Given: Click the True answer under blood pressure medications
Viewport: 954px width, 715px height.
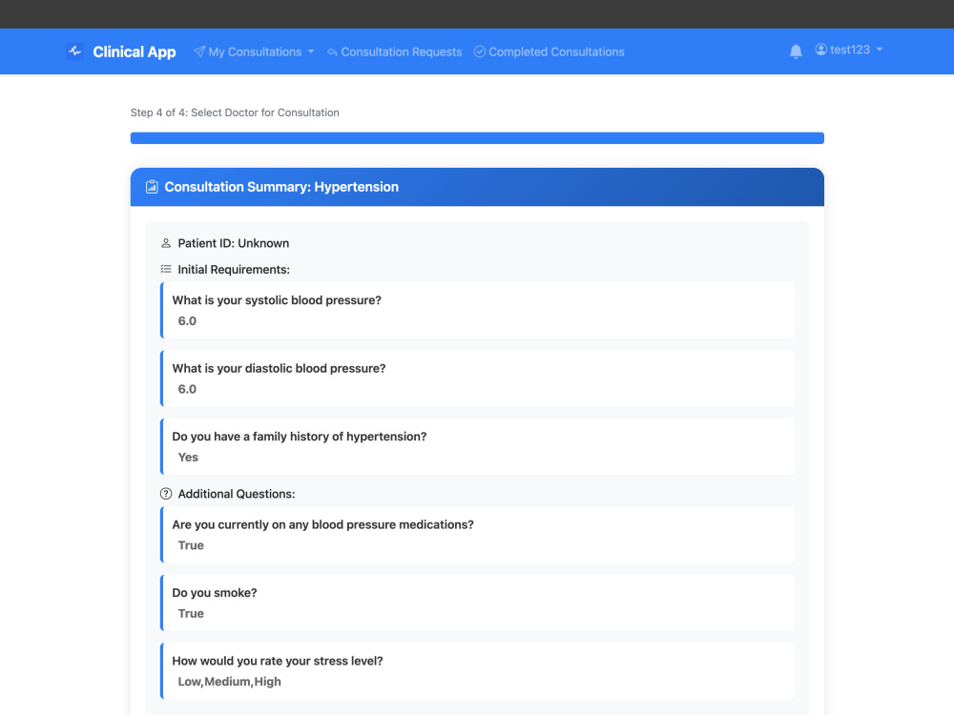Looking at the screenshot, I should (191, 545).
